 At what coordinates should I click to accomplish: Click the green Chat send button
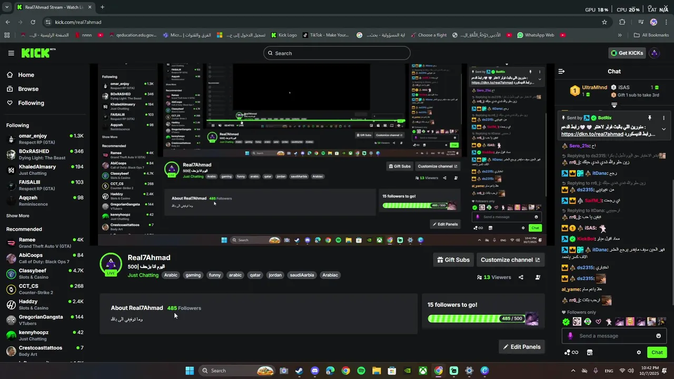pos(657,353)
